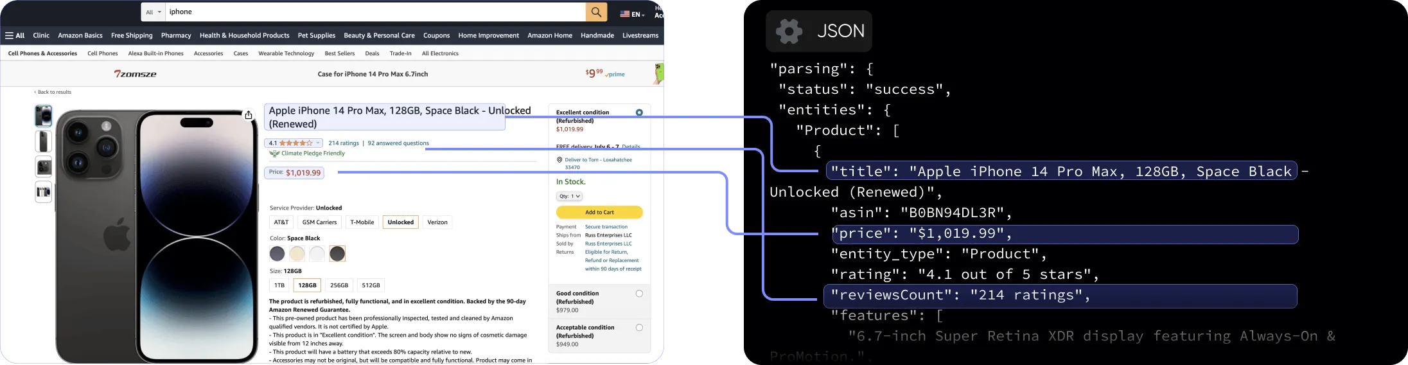Click the iphone search input field
Viewport: 1408px width, 365px height.
[x=375, y=12]
